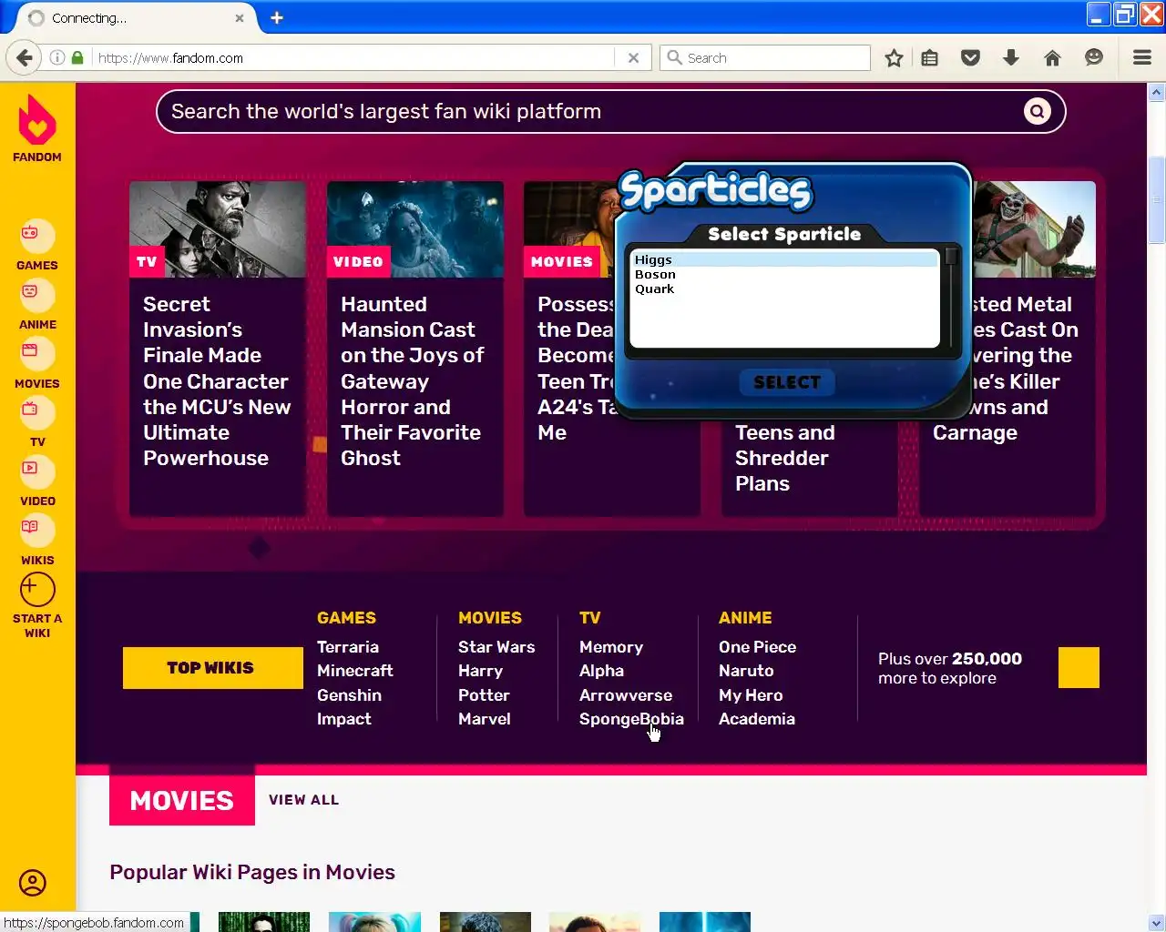Viewport: 1166px width, 932px height.
Task: Open the SpongeBobia wiki link
Action: 631,719
